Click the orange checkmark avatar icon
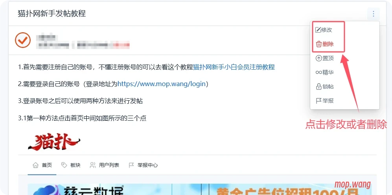The height and width of the screenshot is (195, 392). [23, 40]
